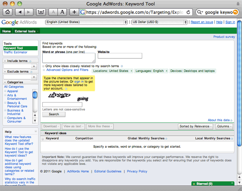Click the orange search snapback arrow
The width and height of the screenshot is (242, 191).
coord(235,12)
